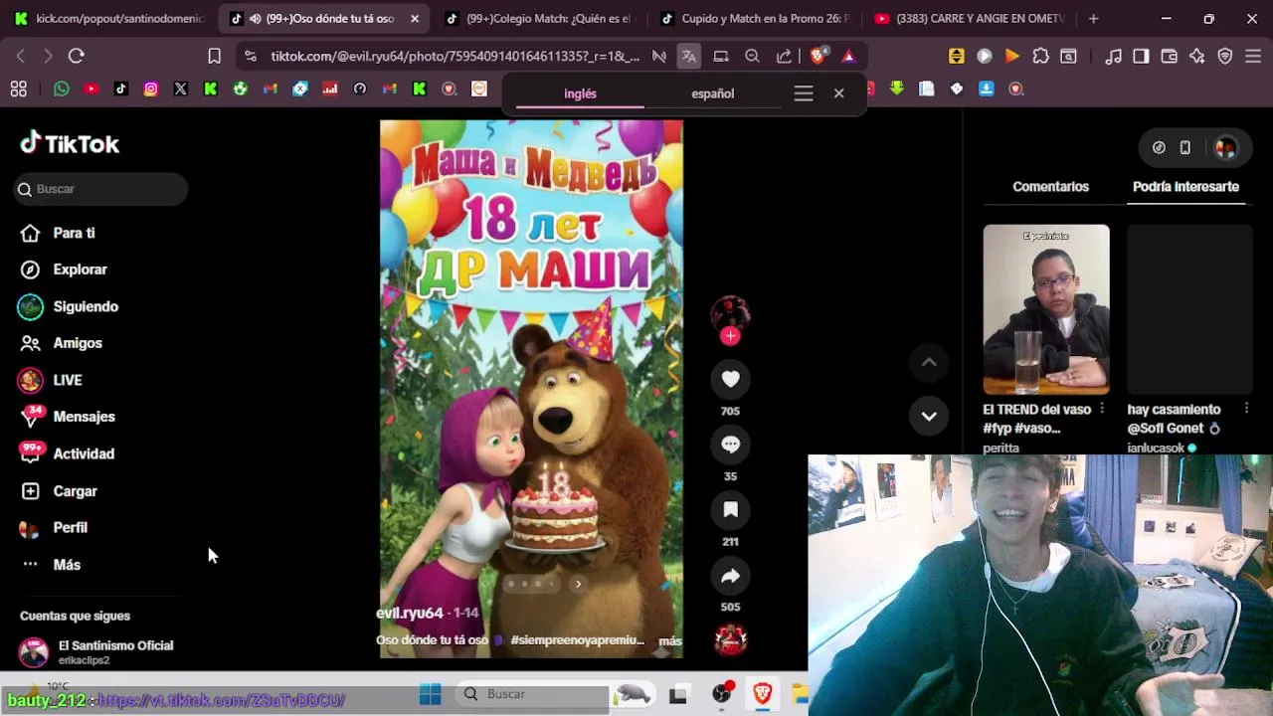Focus the TikTok 'Buscar' search field
1273x716 pixels.
tap(101, 189)
